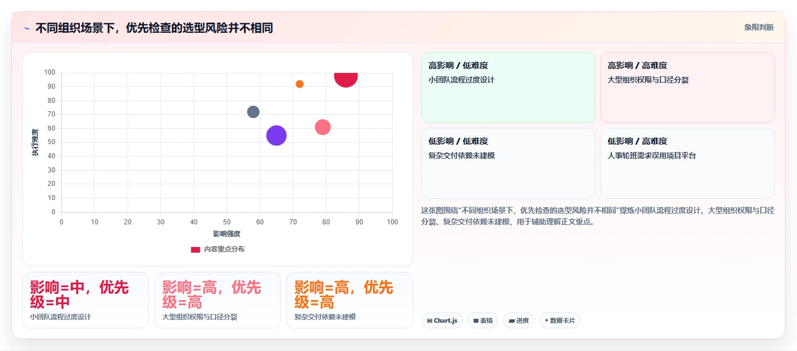The image size is (797, 351).
Task: Click the 进度 tag chip
Action: tap(519, 320)
